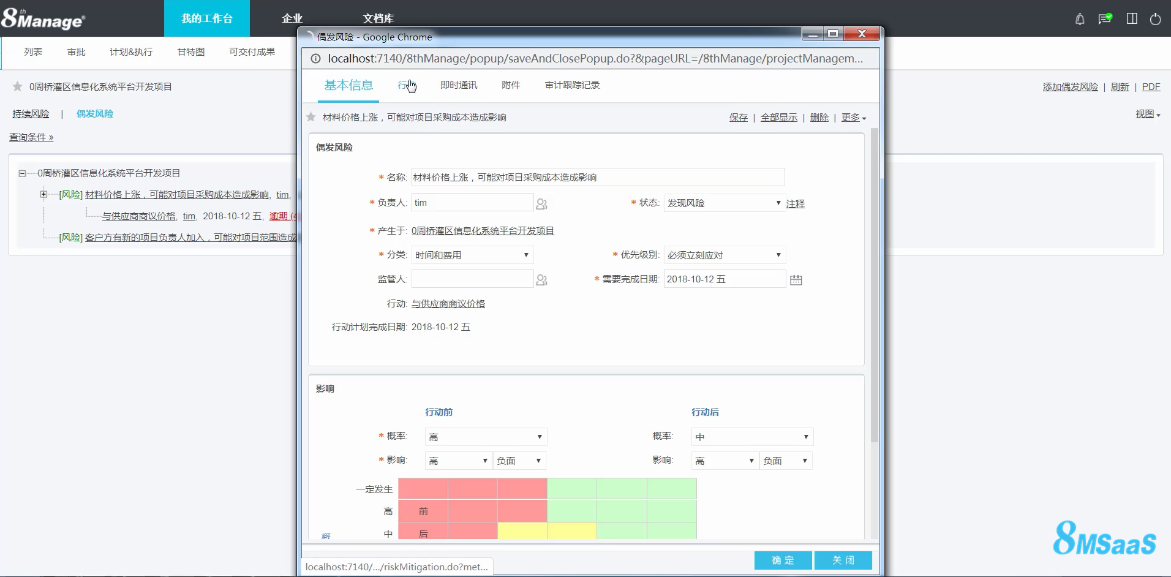Switch to the 即时通讯 tab

pos(459,85)
